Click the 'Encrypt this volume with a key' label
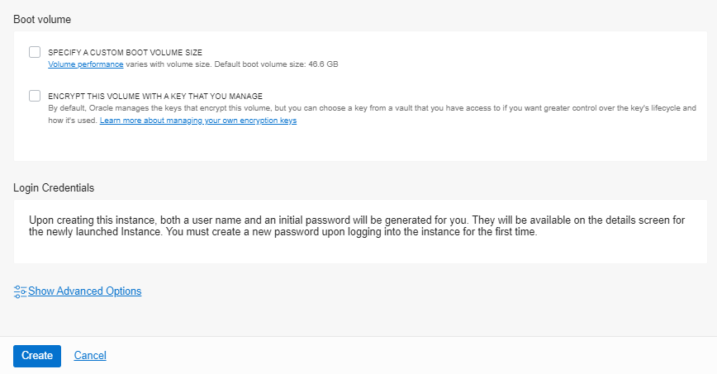The width and height of the screenshot is (717, 374). coord(155,96)
